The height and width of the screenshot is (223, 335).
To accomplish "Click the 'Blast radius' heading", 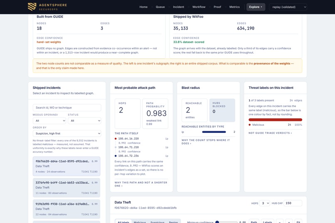I will click(191, 88).
